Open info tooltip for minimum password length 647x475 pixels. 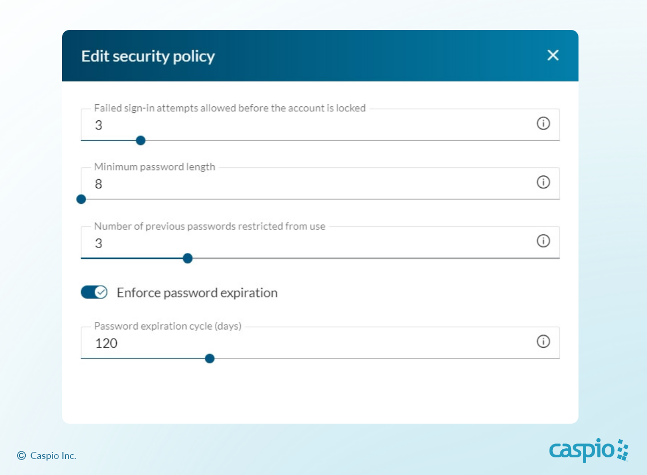click(x=543, y=182)
